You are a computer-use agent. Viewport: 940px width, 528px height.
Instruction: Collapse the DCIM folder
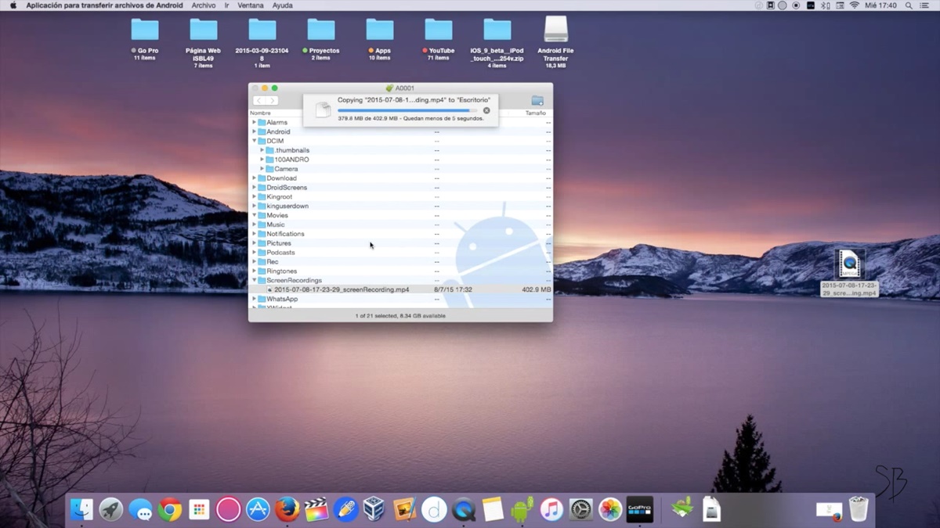coord(255,140)
